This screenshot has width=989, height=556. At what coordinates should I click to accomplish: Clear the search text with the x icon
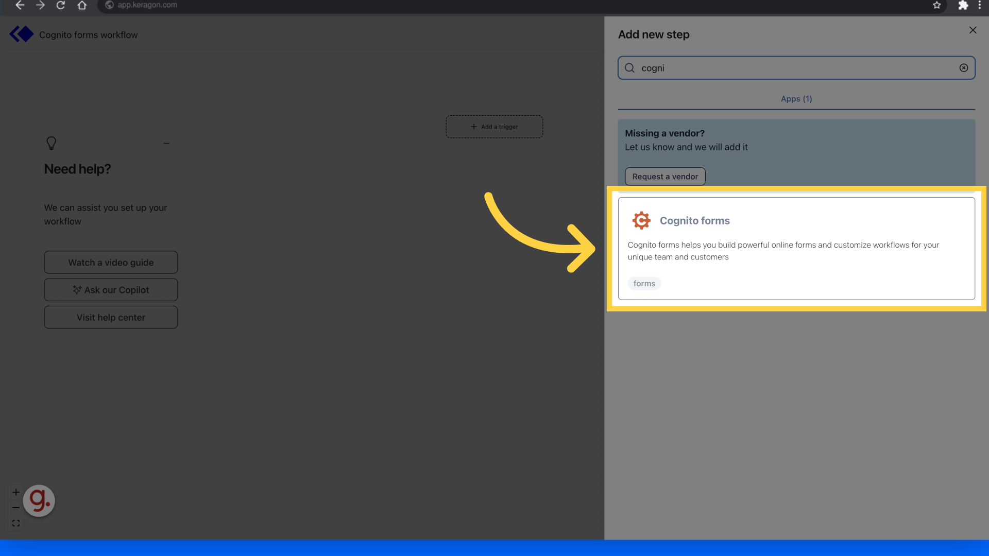[x=964, y=67]
